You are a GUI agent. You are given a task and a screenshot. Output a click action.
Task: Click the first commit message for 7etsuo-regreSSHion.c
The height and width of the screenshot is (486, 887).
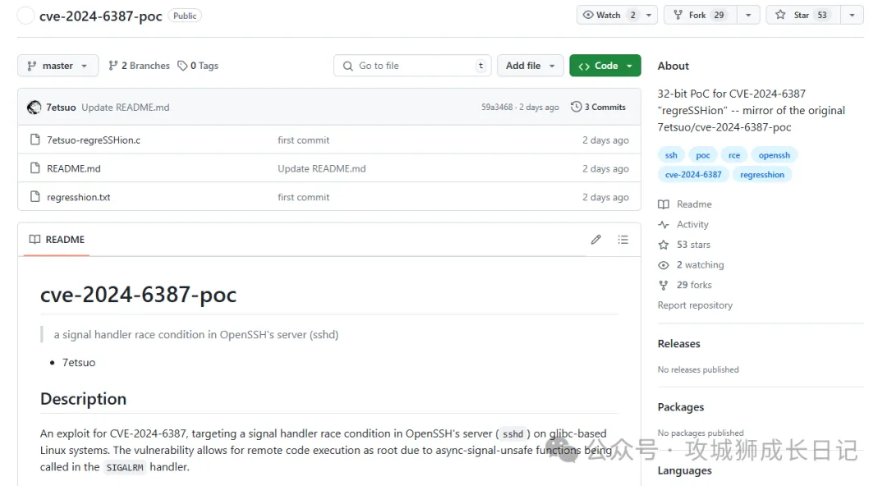303,140
